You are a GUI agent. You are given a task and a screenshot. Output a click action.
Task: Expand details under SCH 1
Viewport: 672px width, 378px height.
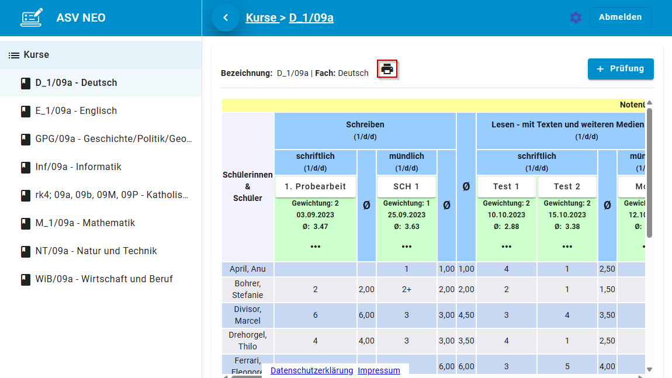406,247
